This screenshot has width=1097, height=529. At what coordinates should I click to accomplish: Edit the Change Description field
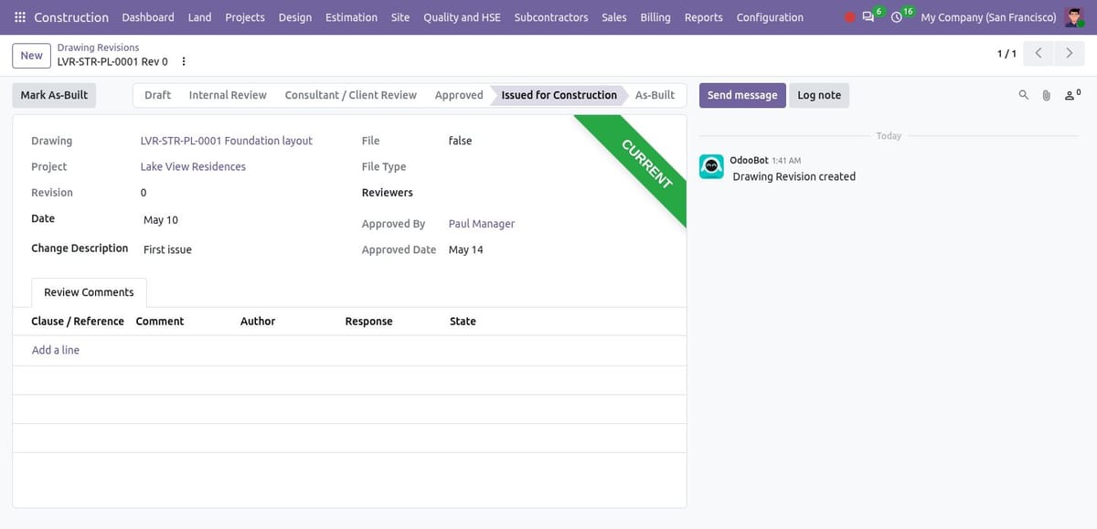(x=241, y=249)
